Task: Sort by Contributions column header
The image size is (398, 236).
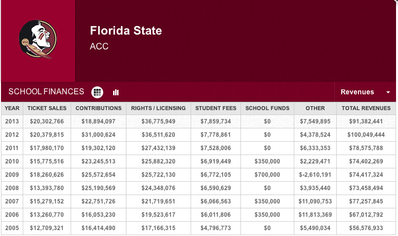Action: [x=98, y=108]
